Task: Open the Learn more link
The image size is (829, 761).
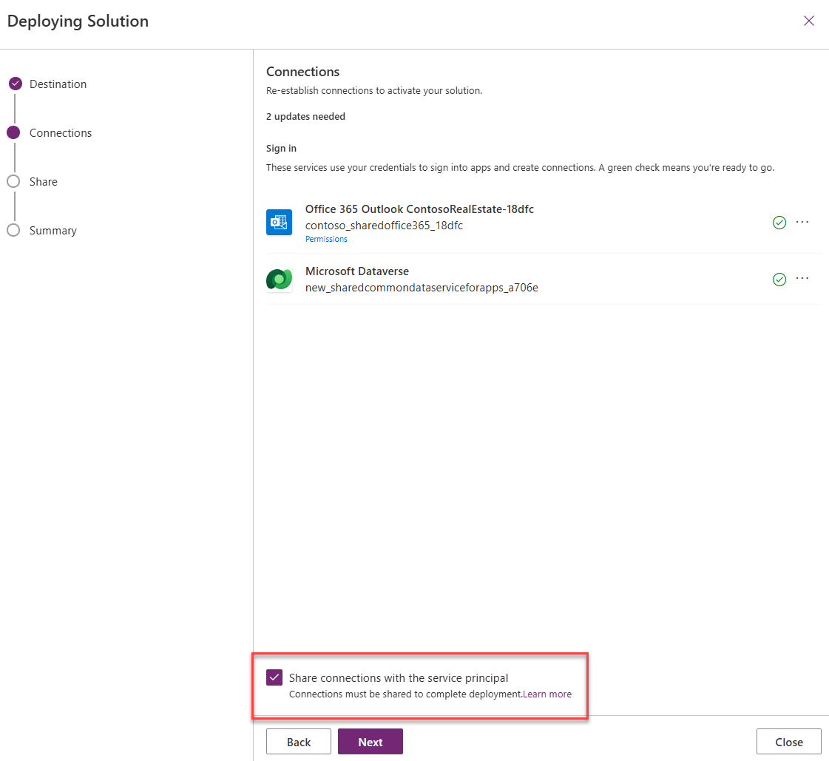Action: click(x=547, y=694)
